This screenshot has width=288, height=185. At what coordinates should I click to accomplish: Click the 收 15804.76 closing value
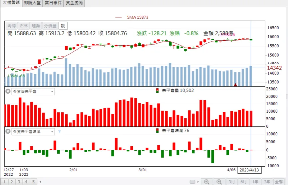(x=113, y=33)
